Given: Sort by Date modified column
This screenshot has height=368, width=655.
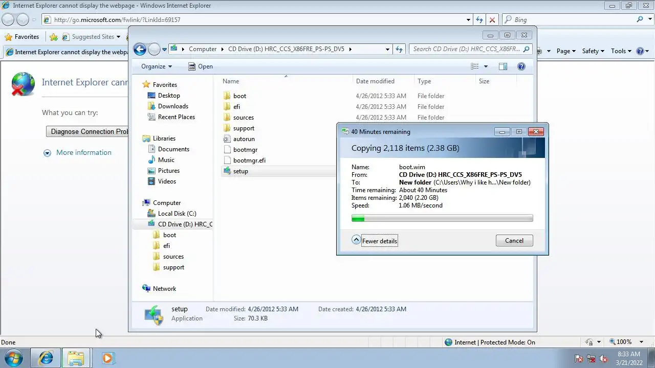Looking at the screenshot, I should 375,81.
